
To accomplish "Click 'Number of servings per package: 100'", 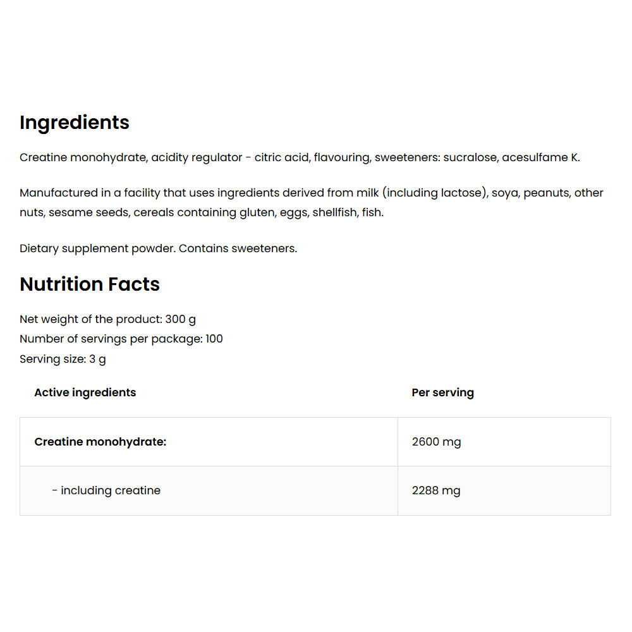I will point(121,339).
